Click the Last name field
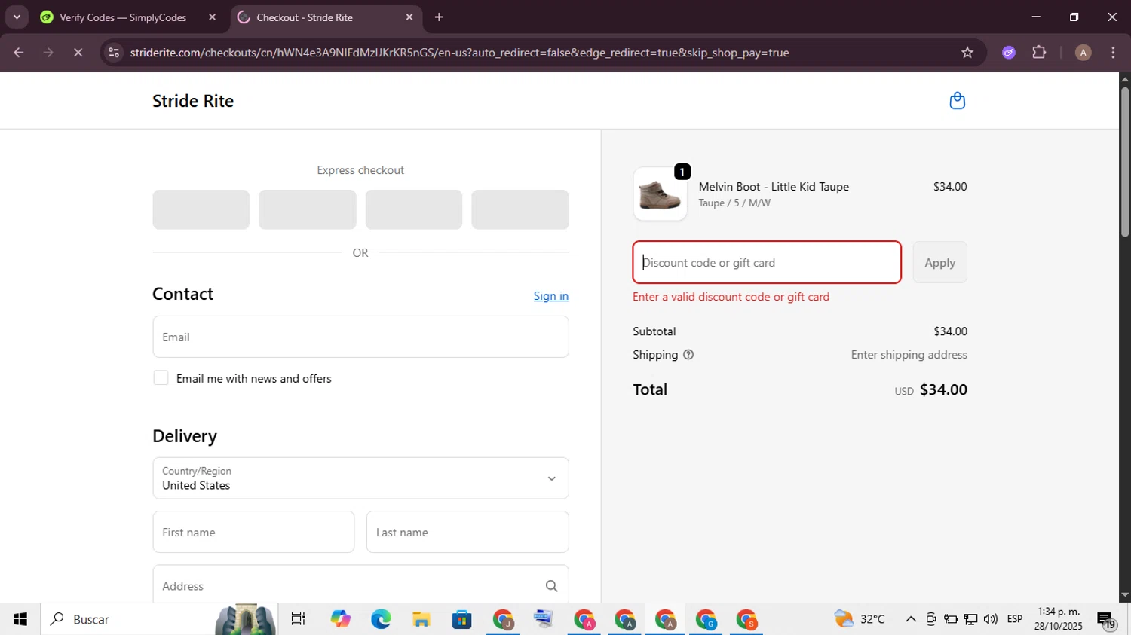The image size is (1131, 635). 467,532
